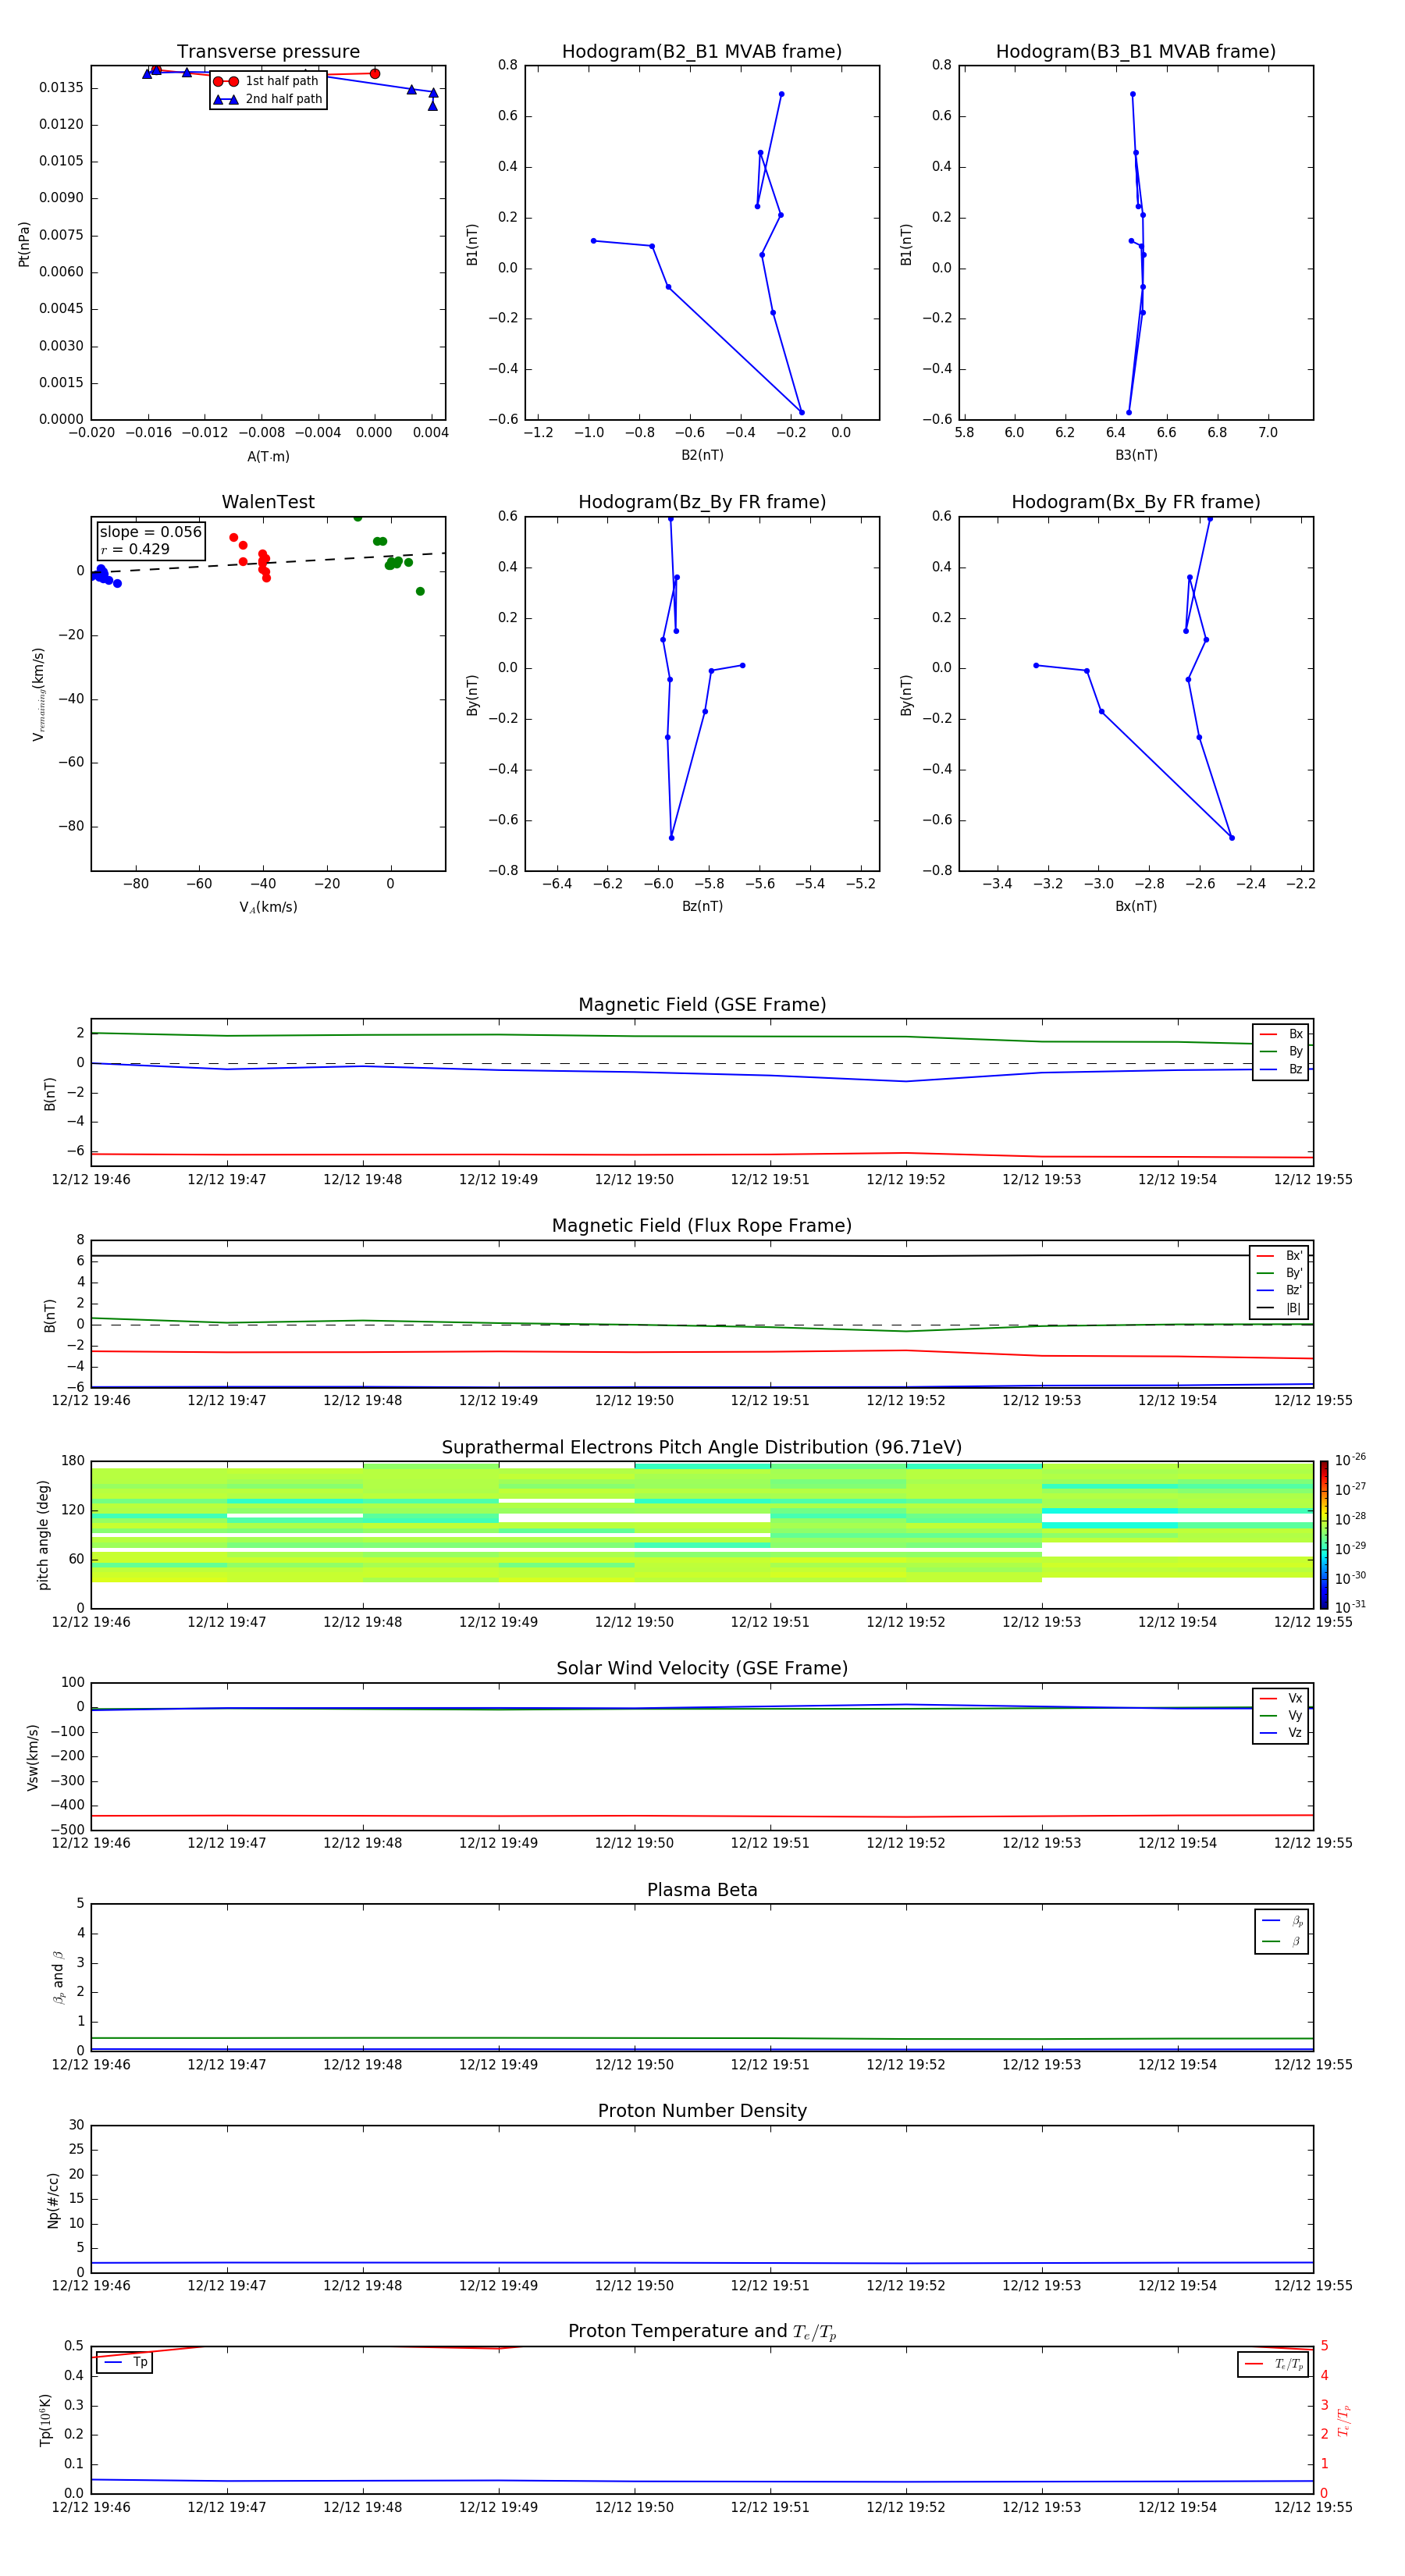Click the 'Hodogram(B2_B1 MVAB frame)' title
1405x2576 pixels.
click(x=702, y=52)
